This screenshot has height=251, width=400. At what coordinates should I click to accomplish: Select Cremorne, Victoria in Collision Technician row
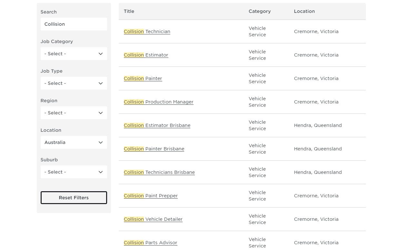(x=316, y=31)
